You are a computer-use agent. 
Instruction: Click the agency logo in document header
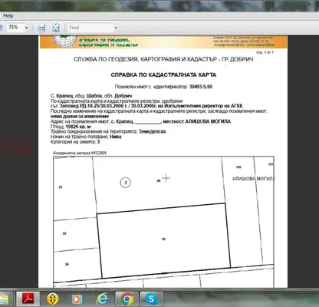tap(65, 41)
